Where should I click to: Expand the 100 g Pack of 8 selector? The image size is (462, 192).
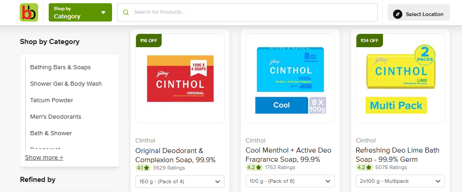[x=290, y=181]
